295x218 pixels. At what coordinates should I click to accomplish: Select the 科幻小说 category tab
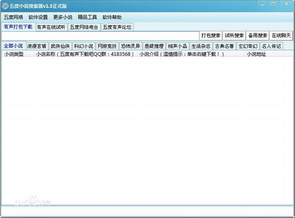click(84, 46)
